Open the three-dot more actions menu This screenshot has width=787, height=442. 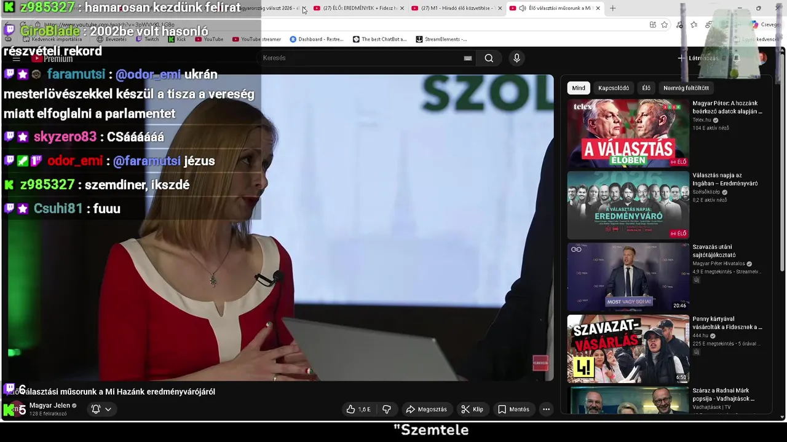(546, 409)
